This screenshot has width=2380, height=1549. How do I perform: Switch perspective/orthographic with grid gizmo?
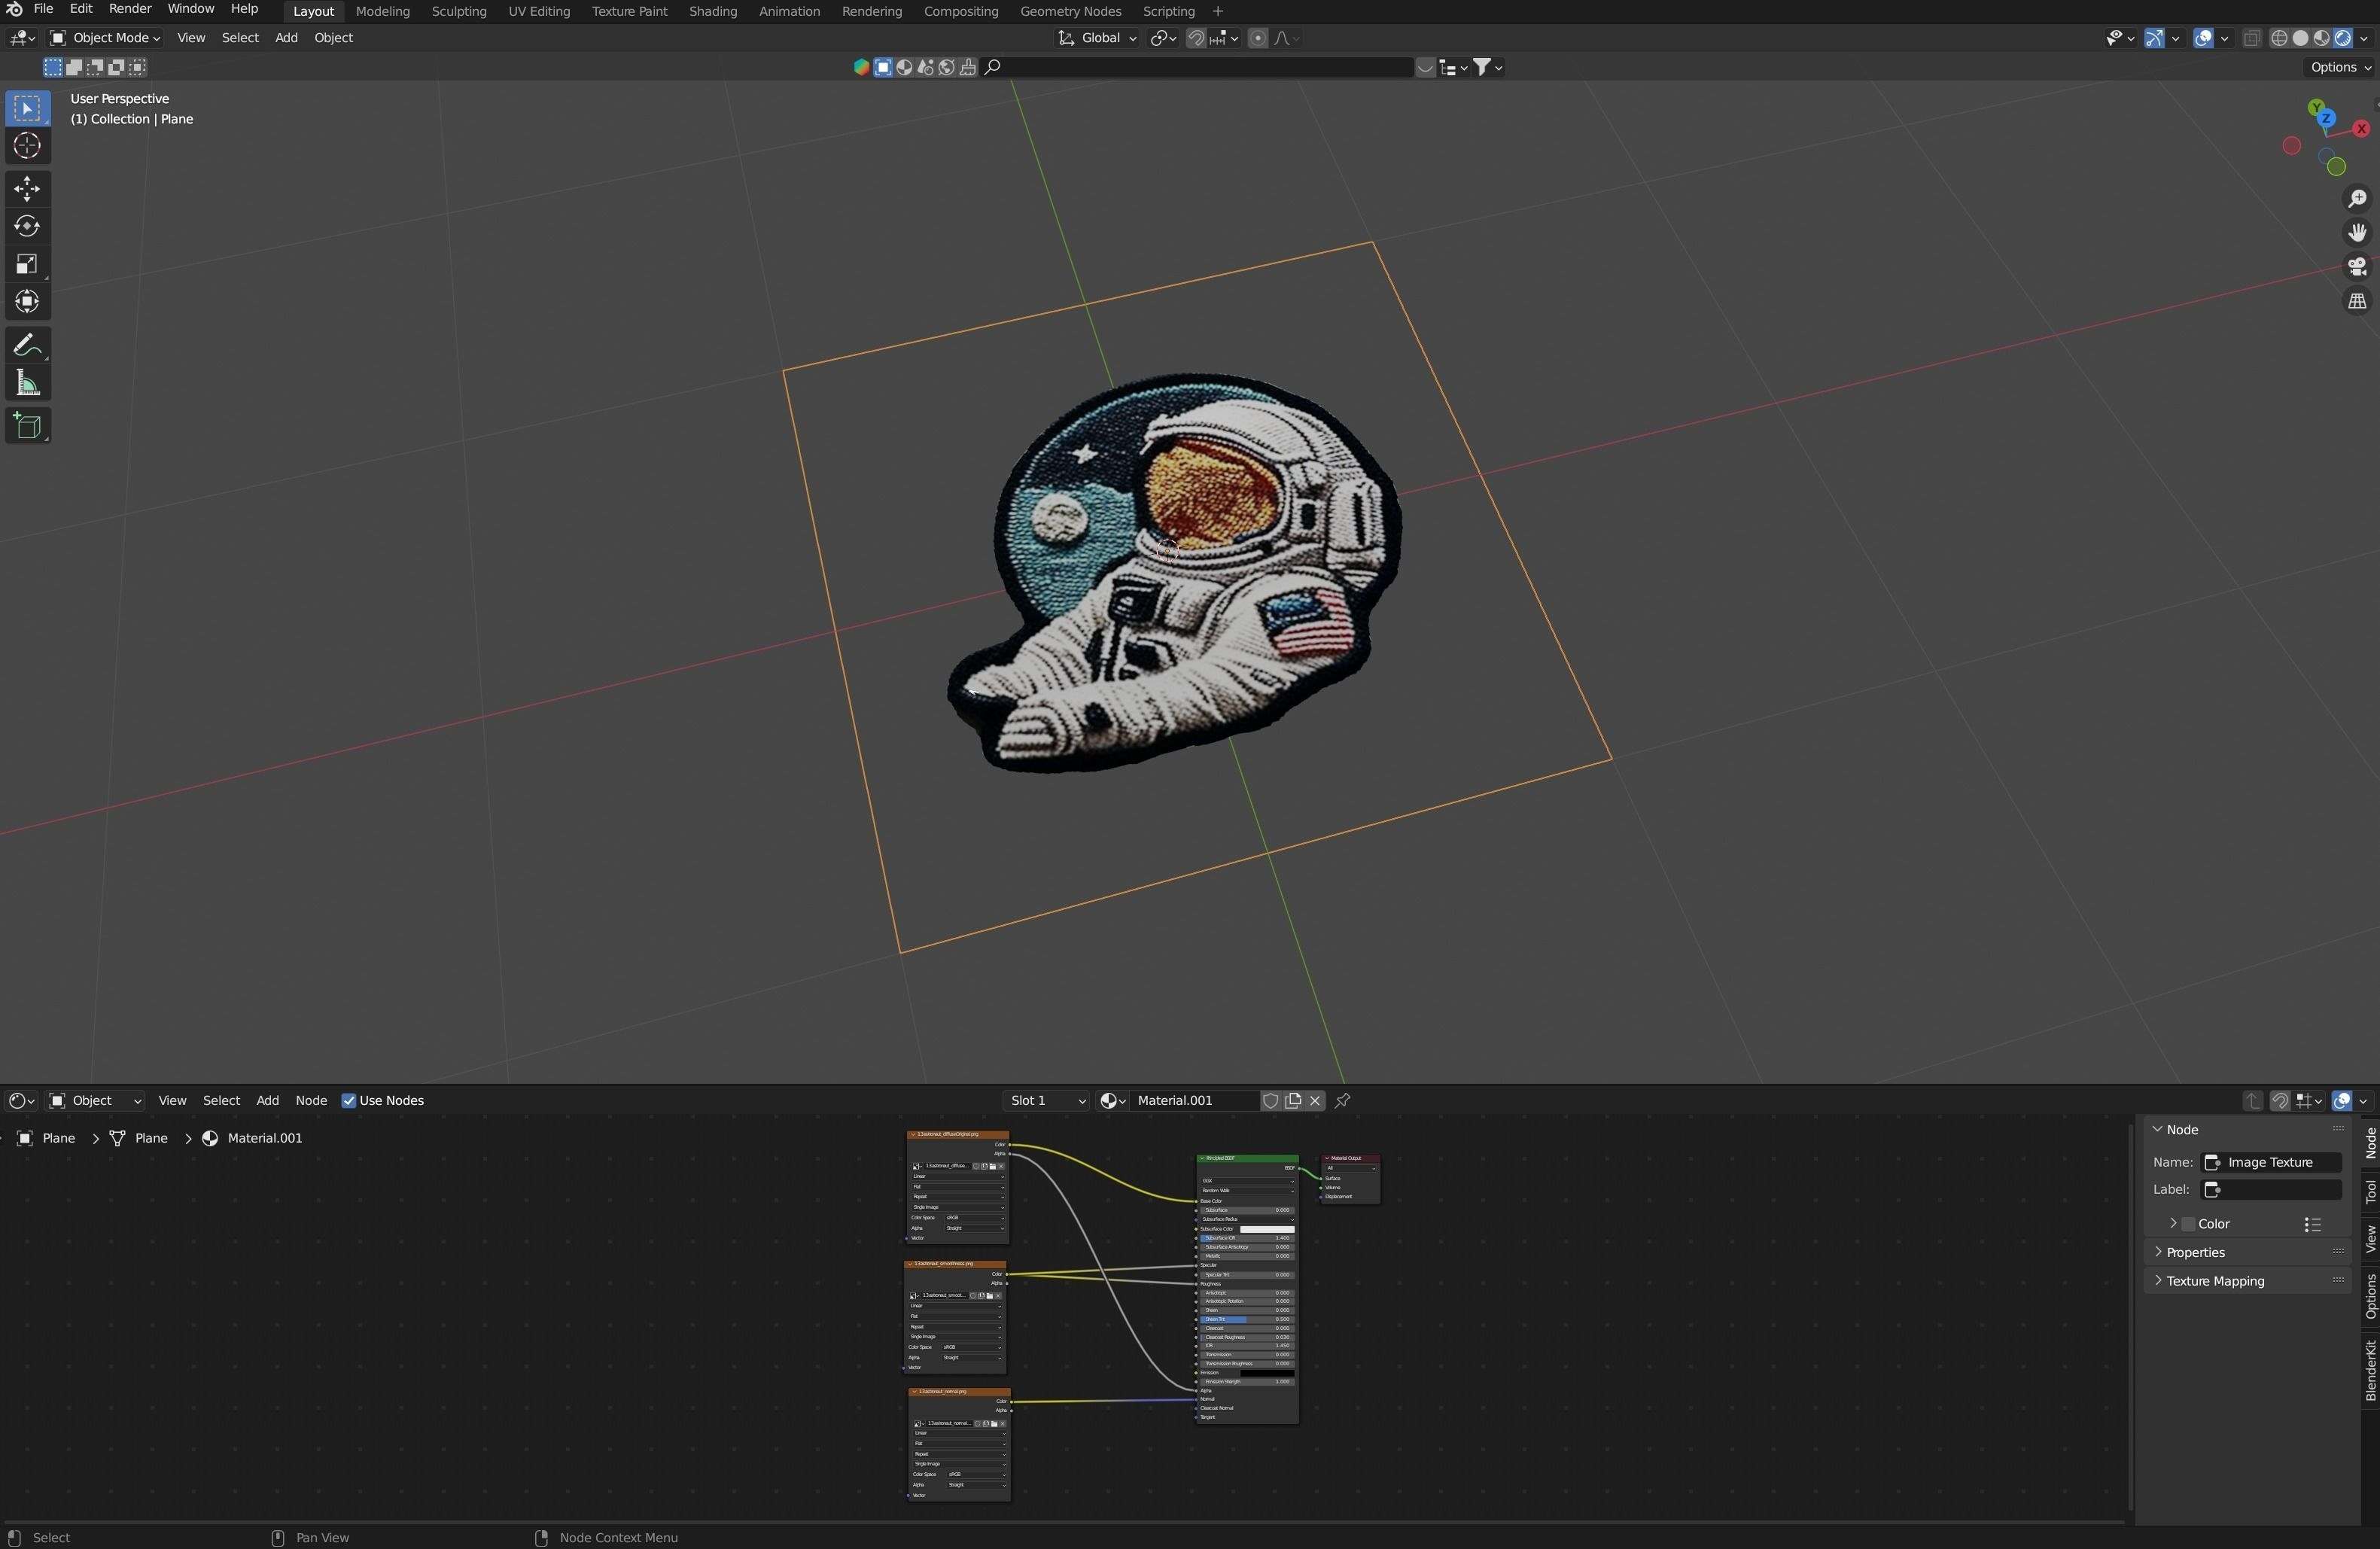click(2357, 301)
